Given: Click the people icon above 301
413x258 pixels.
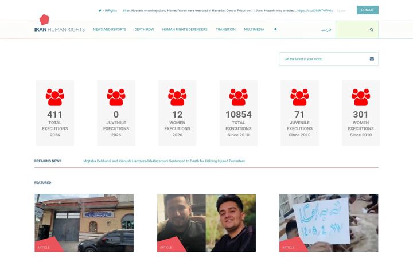Looking at the screenshot, I should click(361, 97).
